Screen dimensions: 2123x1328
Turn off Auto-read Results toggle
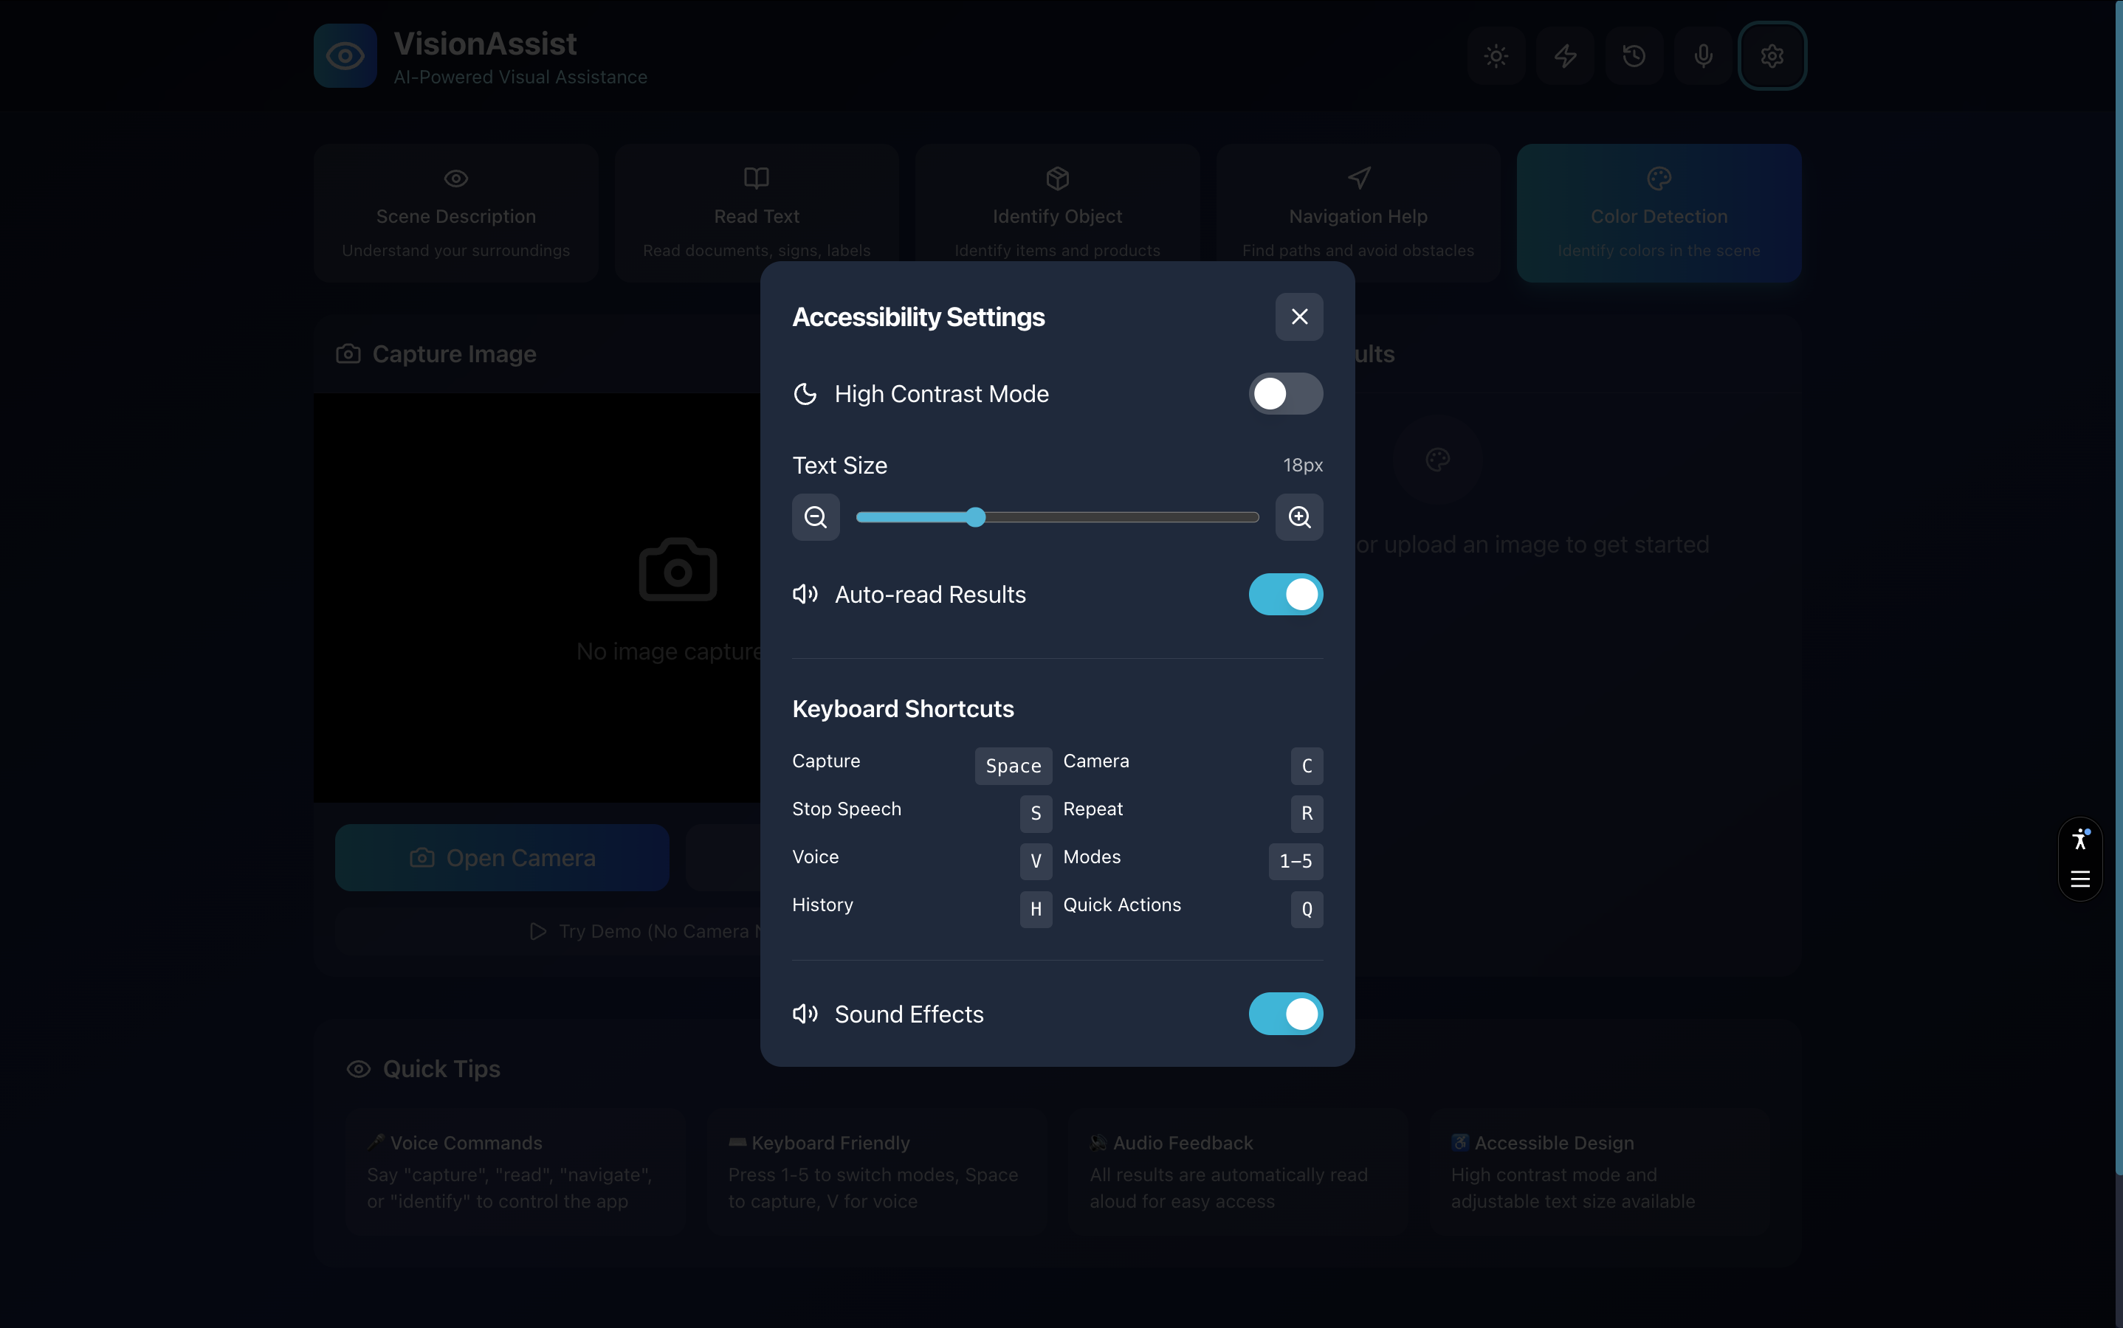click(1284, 595)
